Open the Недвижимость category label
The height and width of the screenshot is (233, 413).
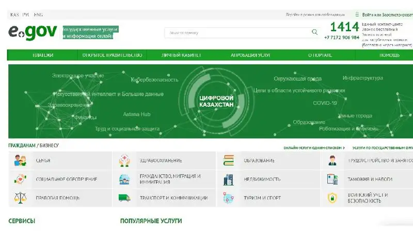coord(262,179)
